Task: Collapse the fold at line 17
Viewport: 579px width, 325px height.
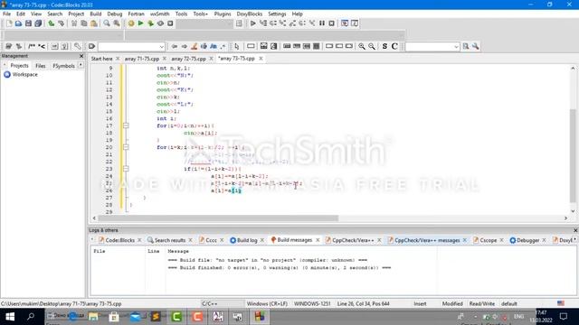Action: 126,125
